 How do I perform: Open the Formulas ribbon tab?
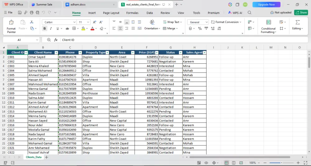click(x=132, y=13)
